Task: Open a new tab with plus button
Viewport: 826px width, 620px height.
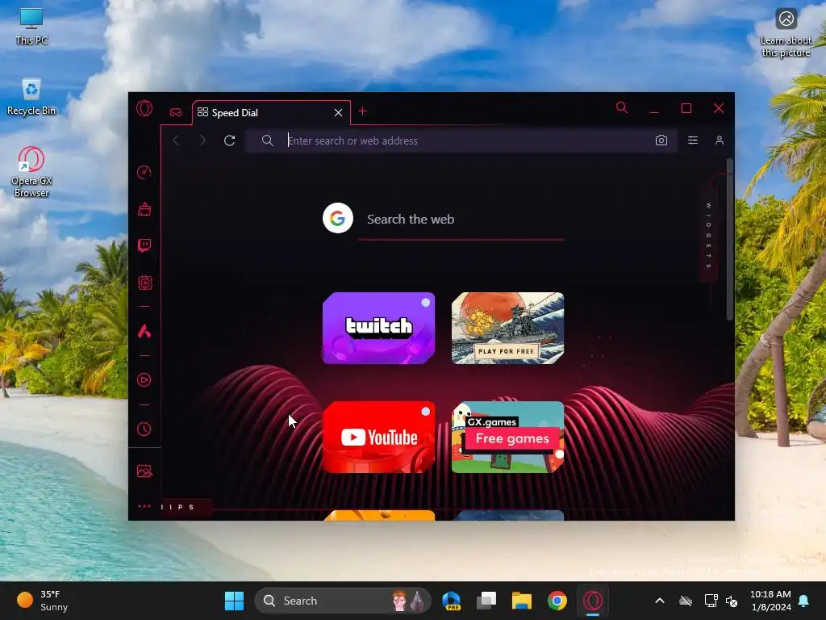Action: pos(362,111)
